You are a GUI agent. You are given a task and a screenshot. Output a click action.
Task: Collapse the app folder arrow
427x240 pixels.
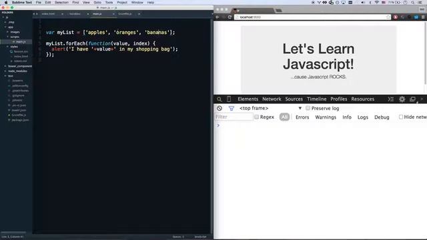pos(5,27)
